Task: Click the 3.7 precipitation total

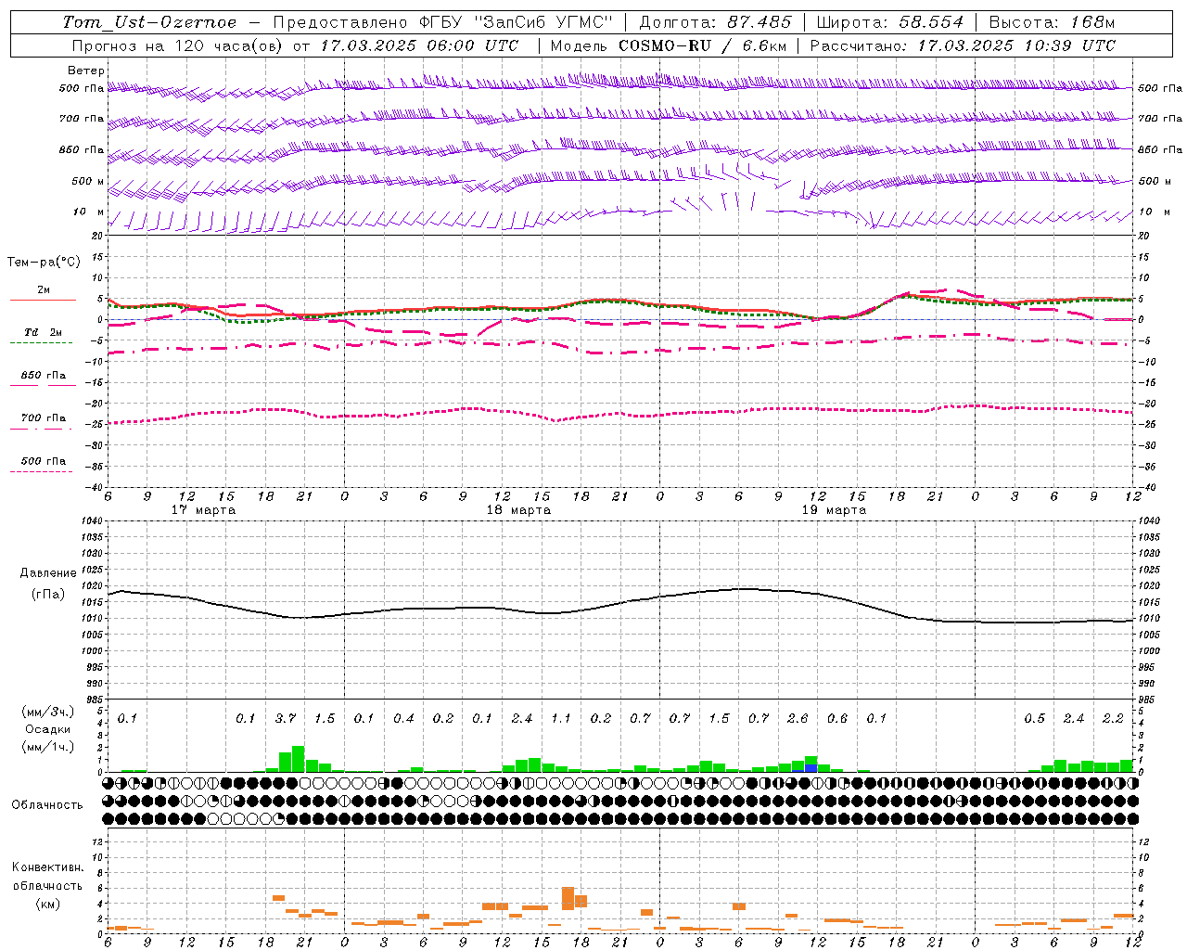Action: [x=286, y=719]
